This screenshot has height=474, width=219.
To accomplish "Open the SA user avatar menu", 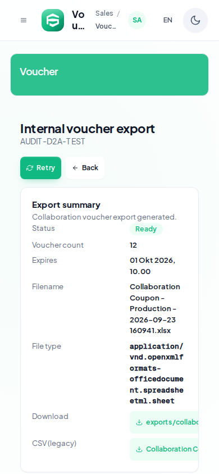I will click(137, 20).
